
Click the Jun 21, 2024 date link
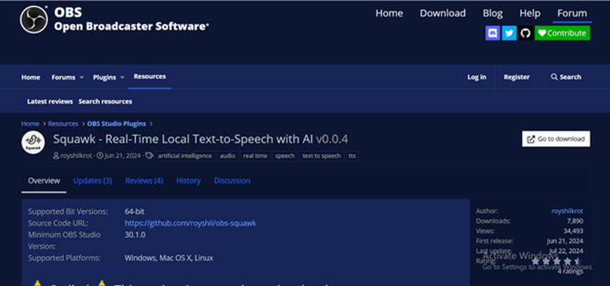tap(123, 155)
